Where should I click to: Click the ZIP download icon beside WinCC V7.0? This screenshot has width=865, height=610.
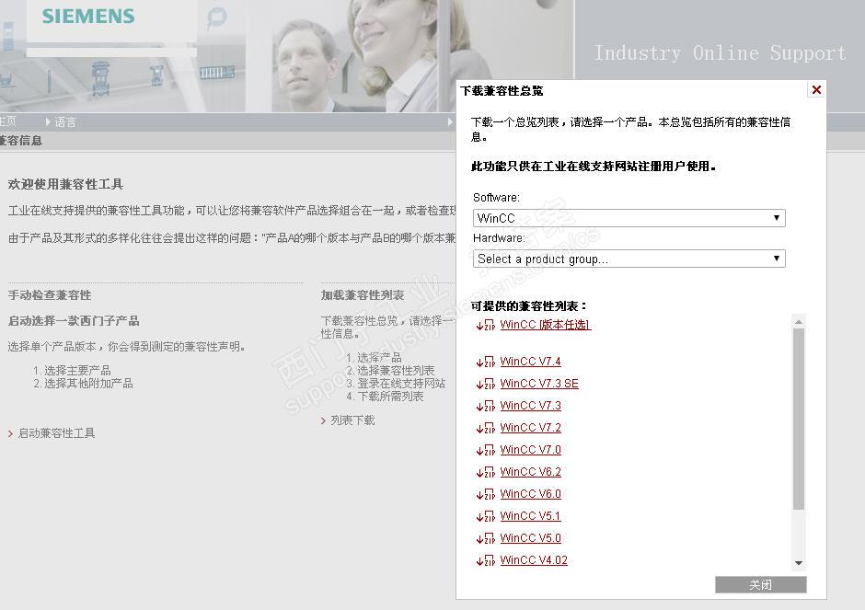point(486,451)
